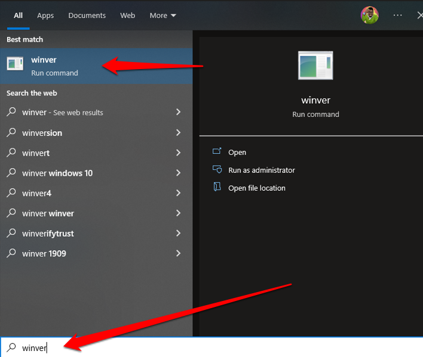Viewport: 423px width, 357px height.
Task: Click search icon beside winver 1909
Action: point(11,253)
